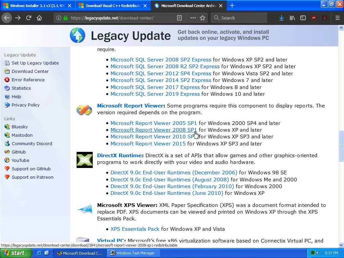Open the GitHub sidebar link
The width and height of the screenshot is (344, 258).
[x=19, y=152]
